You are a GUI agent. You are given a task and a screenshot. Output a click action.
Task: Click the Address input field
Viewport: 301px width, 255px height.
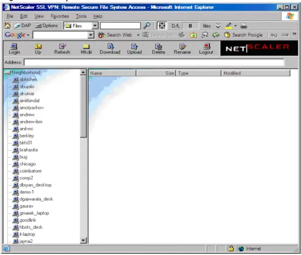coord(153,62)
